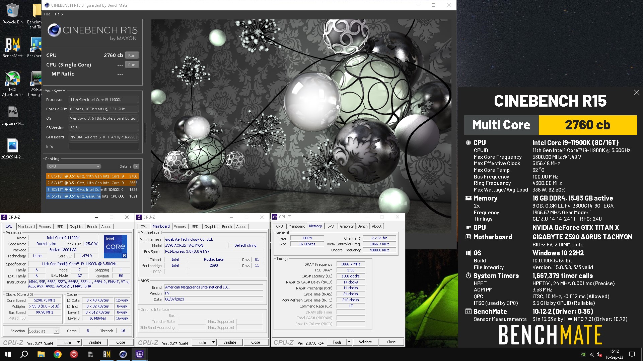
Task: Expand Tools arrow in CPU-Z Memory window
Action: pyautogui.click(x=349, y=342)
